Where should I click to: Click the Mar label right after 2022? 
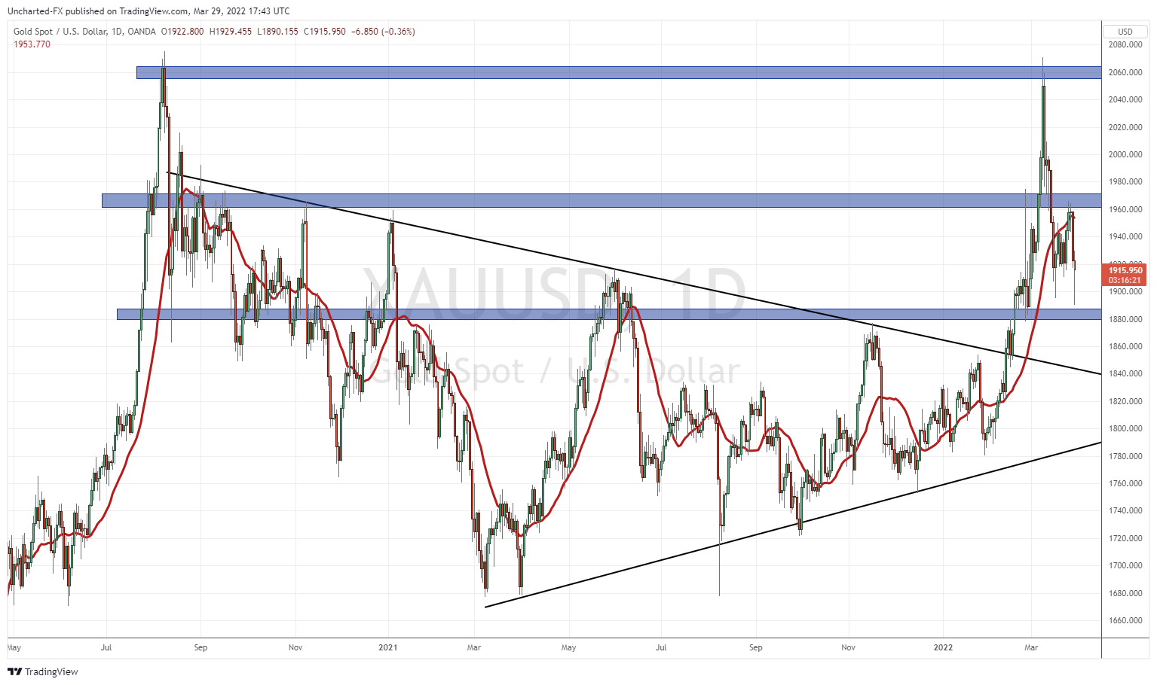1031,647
